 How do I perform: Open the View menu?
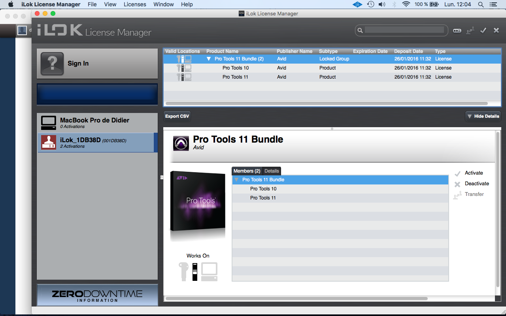point(110,4)
